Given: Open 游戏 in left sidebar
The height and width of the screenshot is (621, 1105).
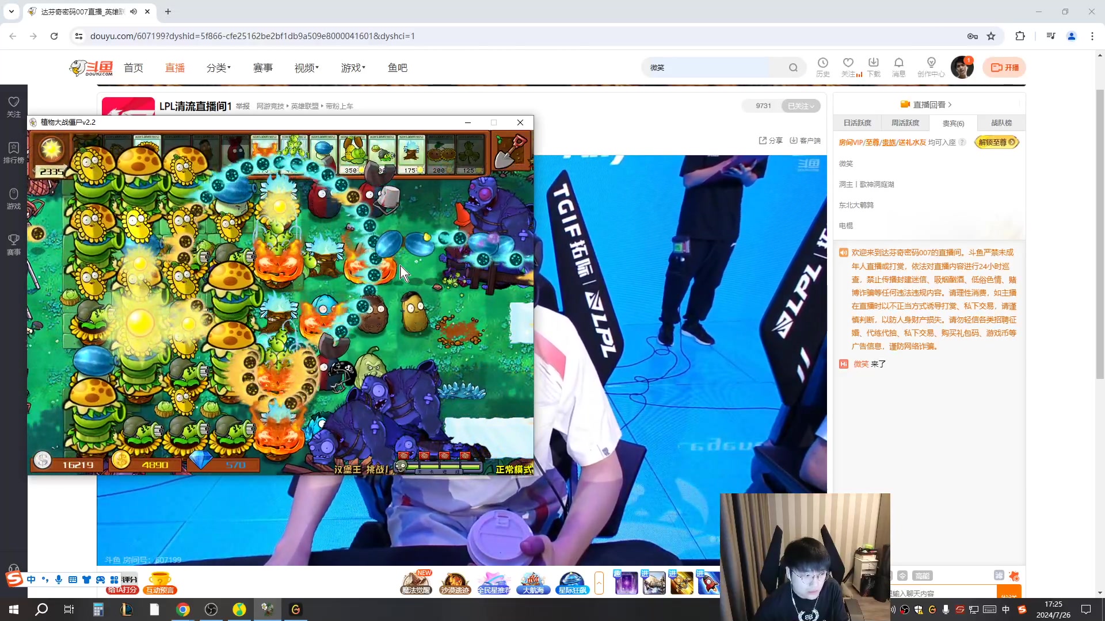Looking at the screenshot, I should [14, 199].
